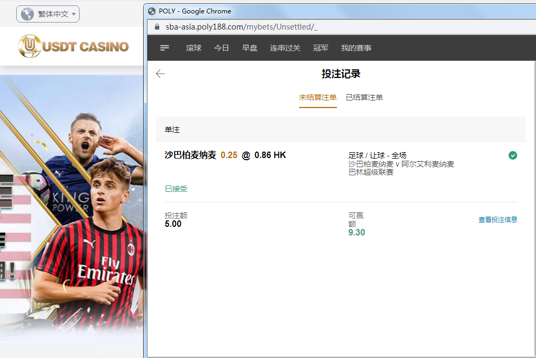The width and height of the screenshot is (536, 358).
Task: Open the 早盘 menu
Action: pos(250,48)
